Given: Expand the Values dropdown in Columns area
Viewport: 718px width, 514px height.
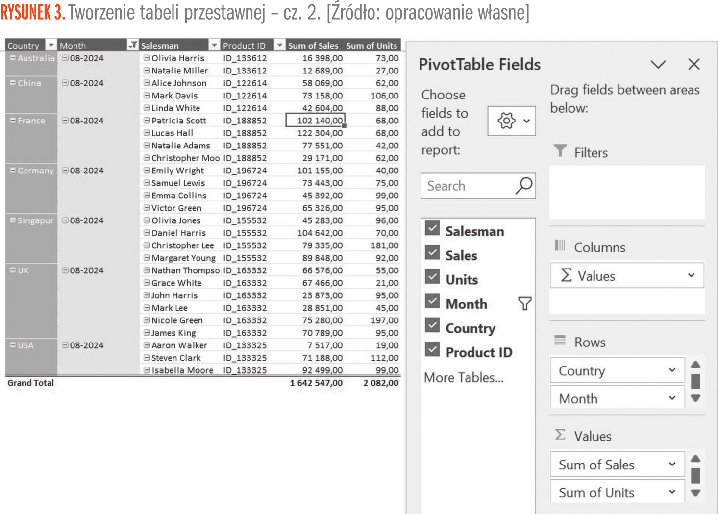Looking at the screenshot, I should click(691, 275).
